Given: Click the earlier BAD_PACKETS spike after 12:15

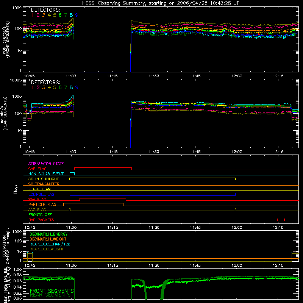Looking at the screenshot, I should pyautogui.click(x=277, y=220).
